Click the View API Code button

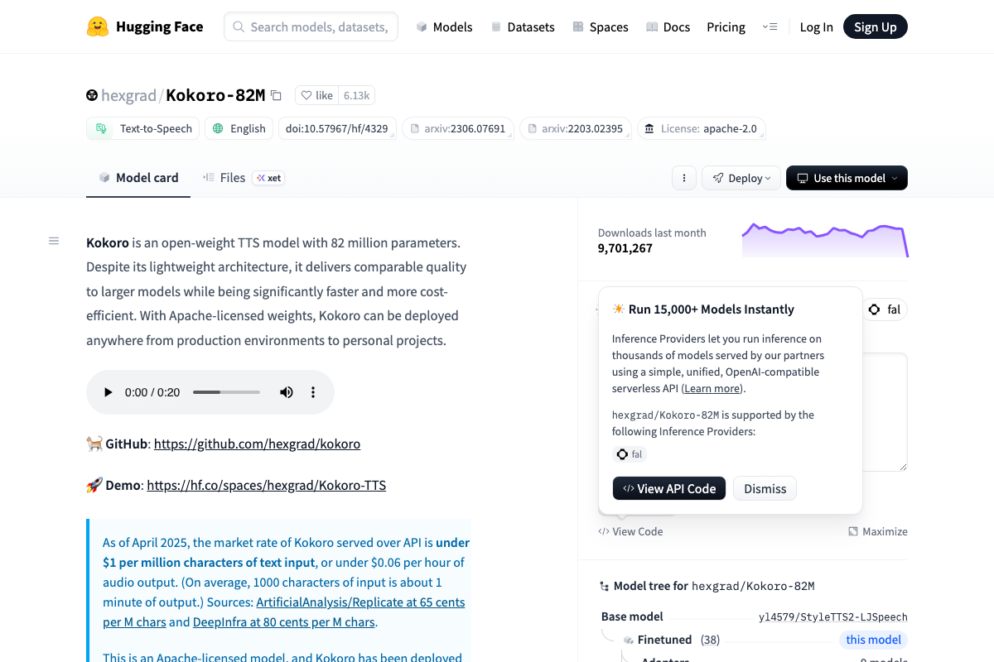click(669, 488)
